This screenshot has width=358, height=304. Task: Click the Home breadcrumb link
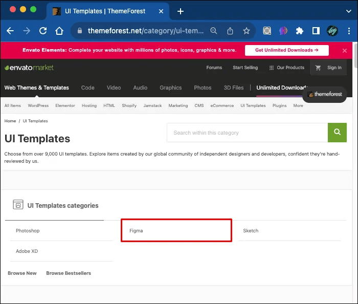click(10, 121)
